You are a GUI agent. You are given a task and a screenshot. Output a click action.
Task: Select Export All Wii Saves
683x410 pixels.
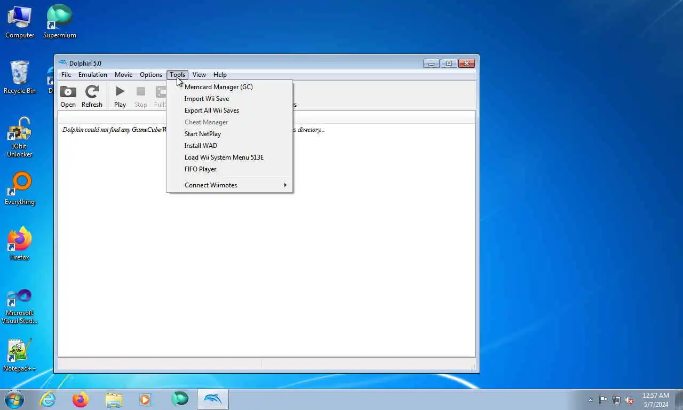pos(229,111)
